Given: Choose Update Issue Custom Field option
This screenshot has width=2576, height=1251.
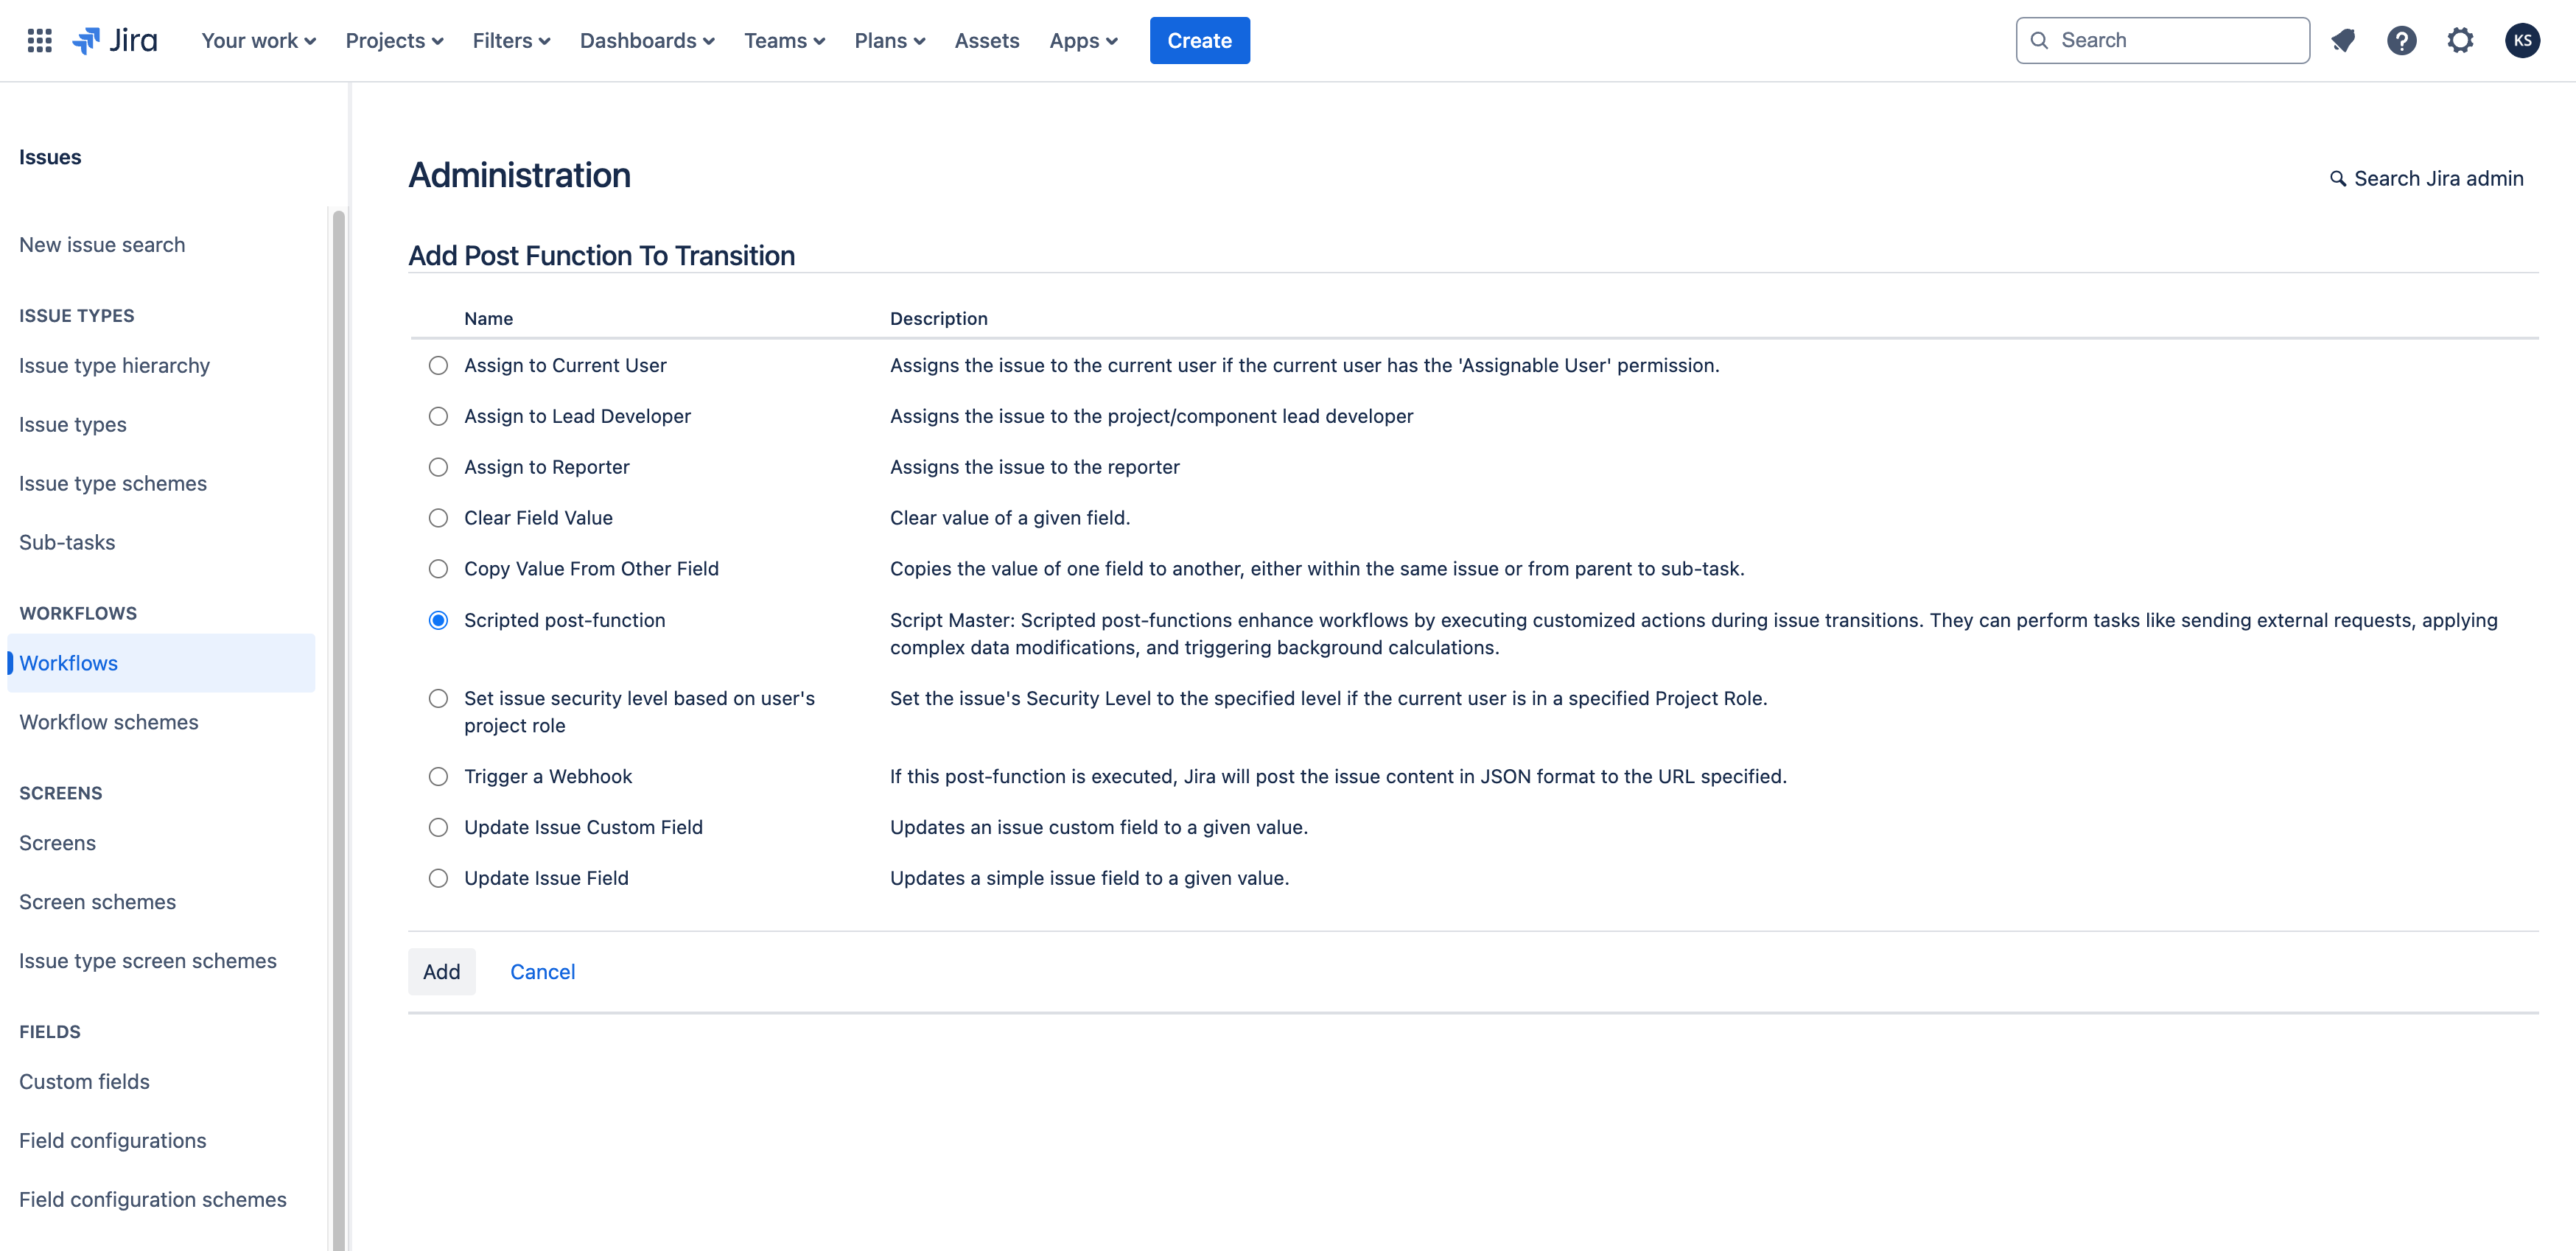Looking at the screenshot, I should (438, 827).
